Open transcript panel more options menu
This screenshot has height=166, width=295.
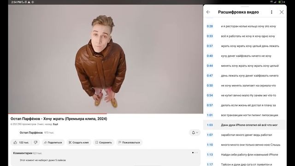[271, 12]
